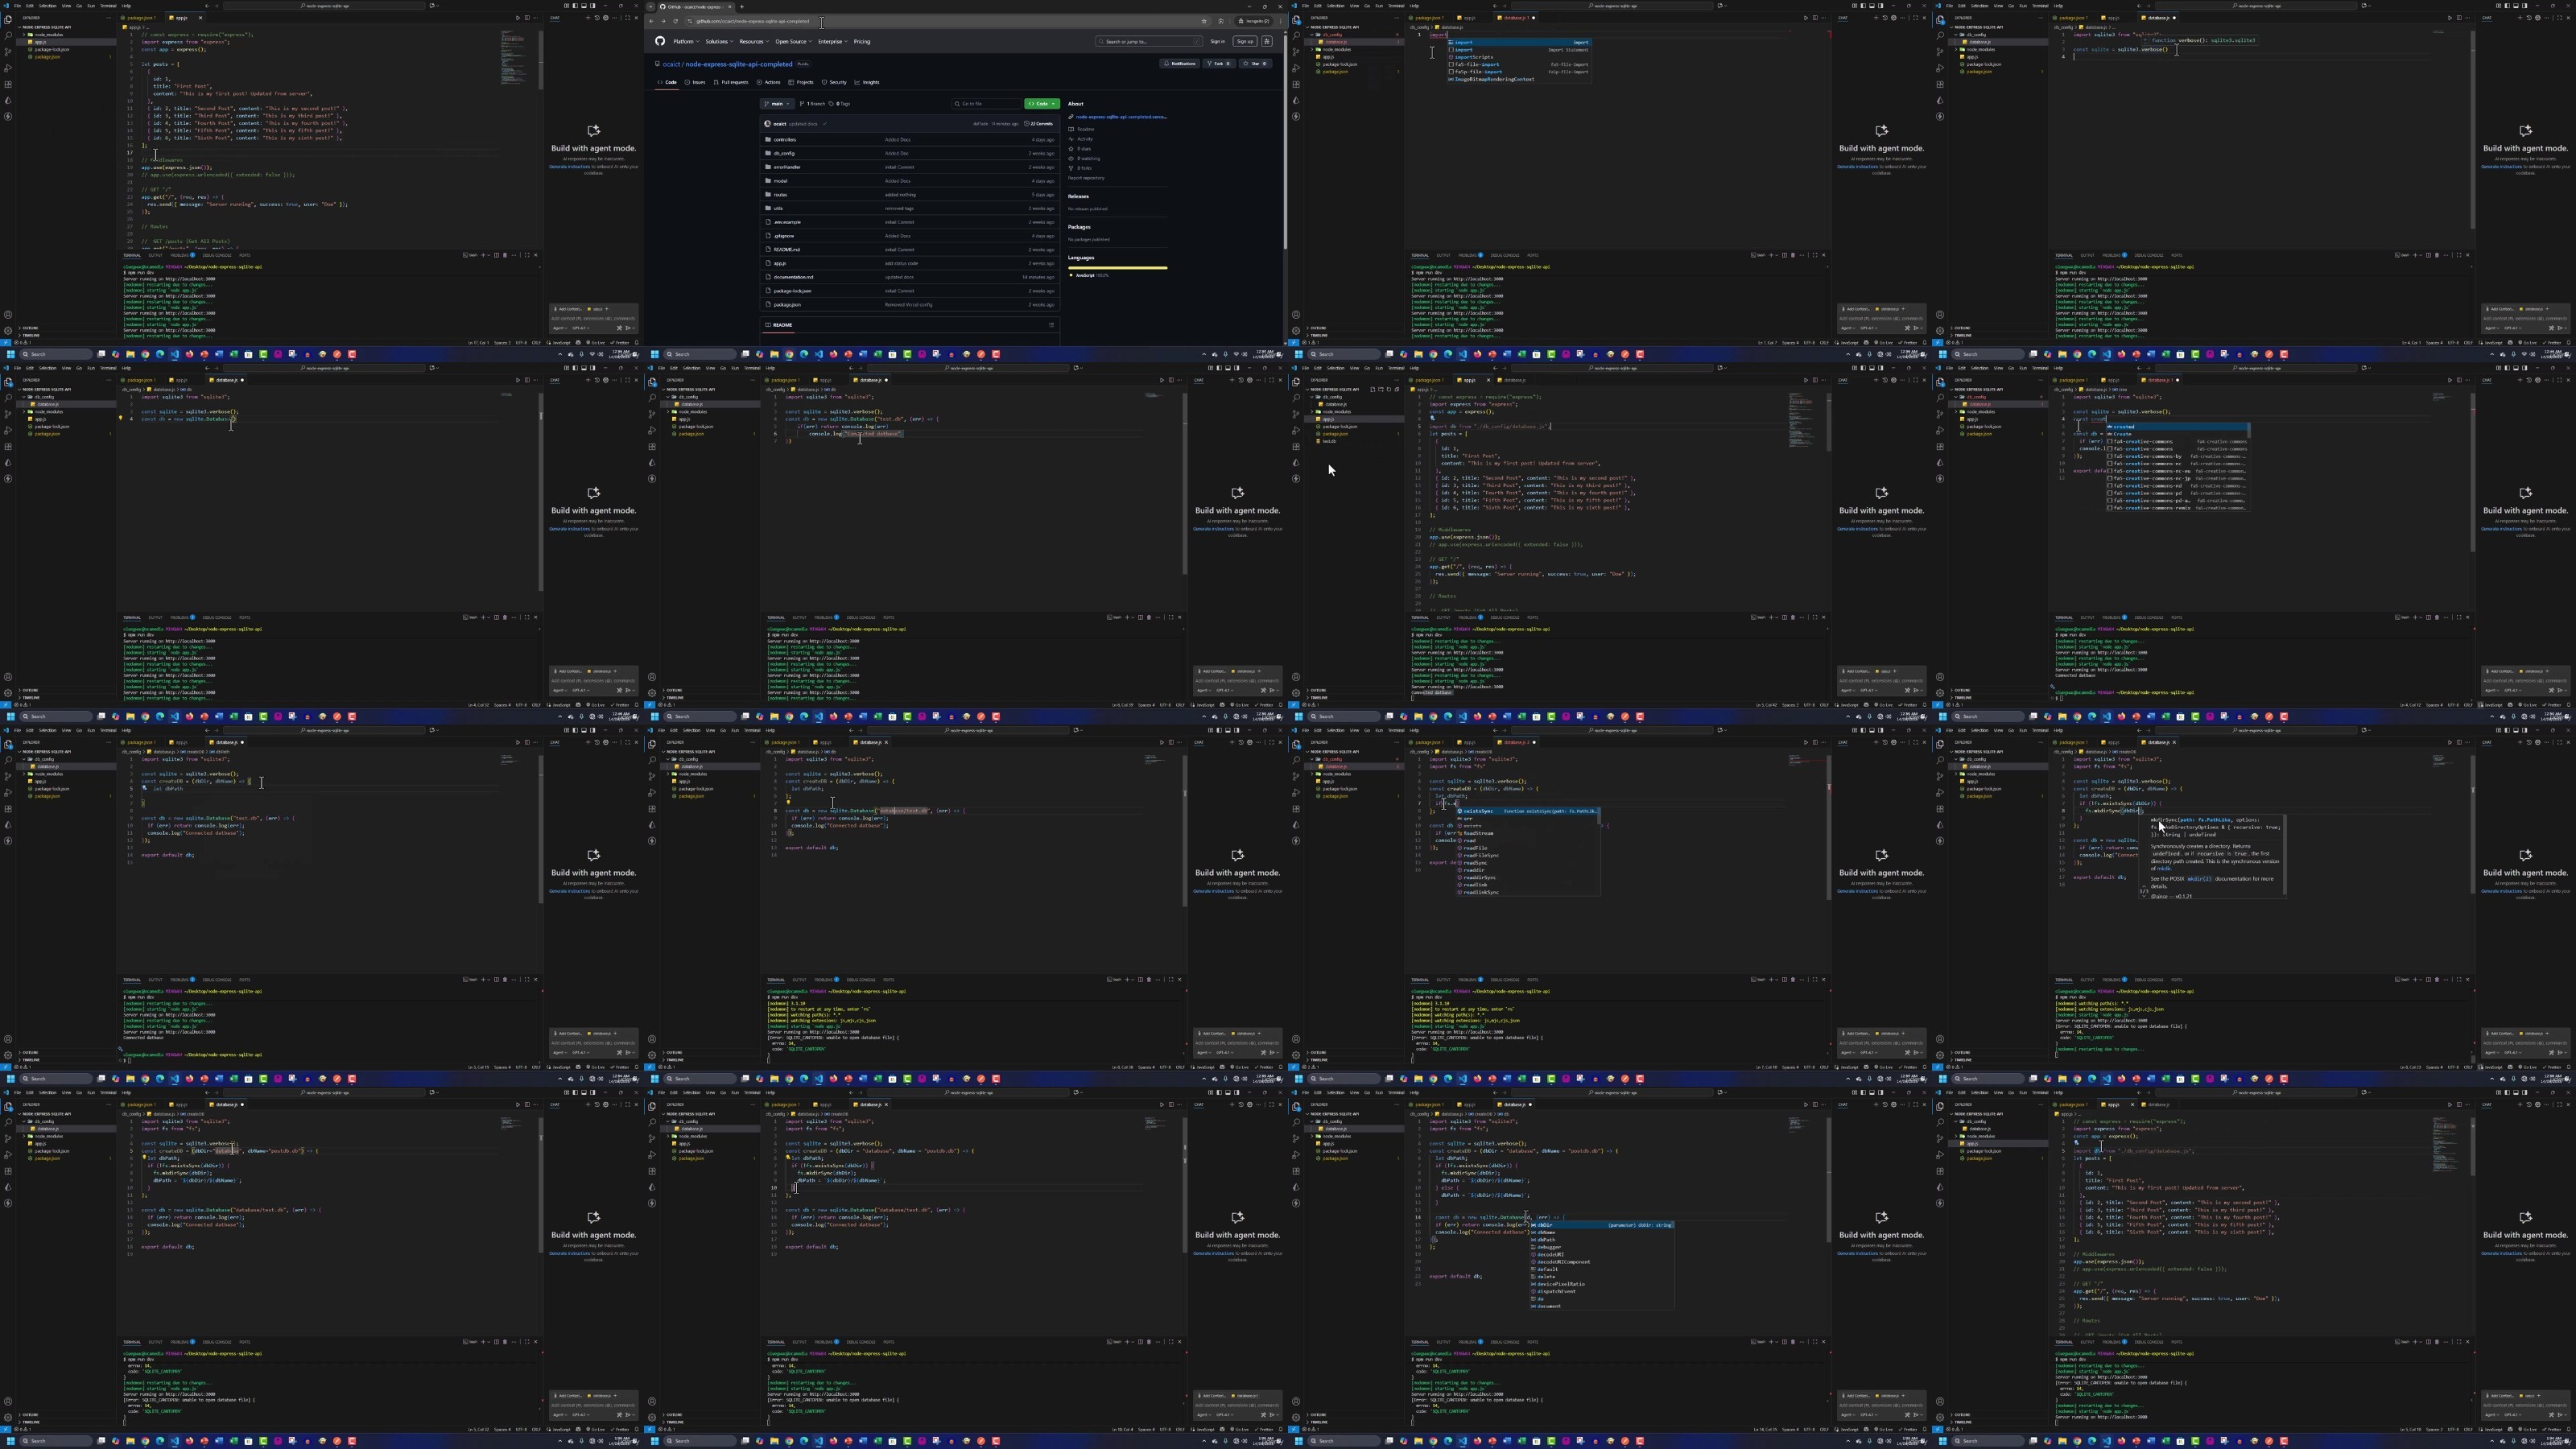
Task: Click the Search or jump to field
Action: tap(1150, 41)
